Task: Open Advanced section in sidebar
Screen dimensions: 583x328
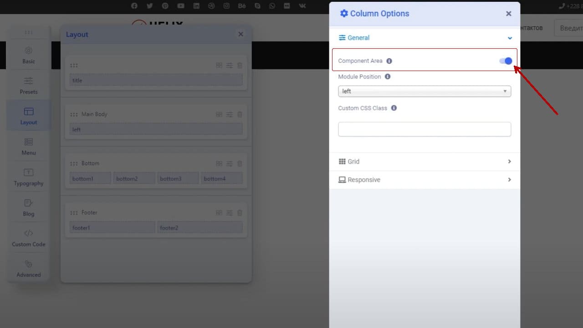Action: [29, 268]
